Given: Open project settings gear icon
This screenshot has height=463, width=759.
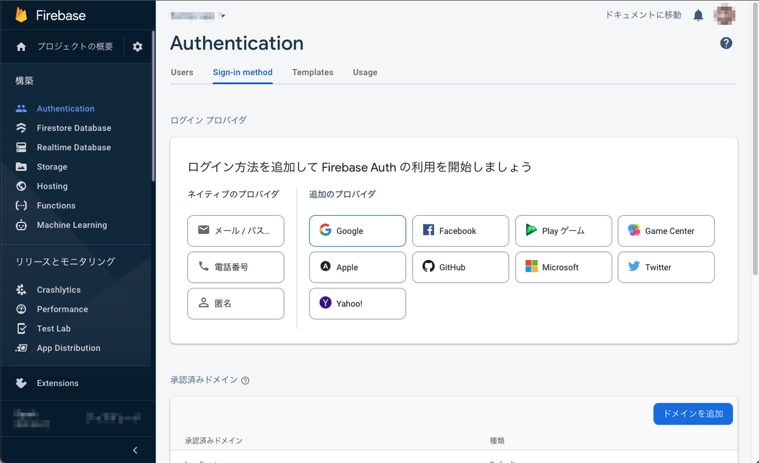Looking at the screenshot, I should (137, 47).
